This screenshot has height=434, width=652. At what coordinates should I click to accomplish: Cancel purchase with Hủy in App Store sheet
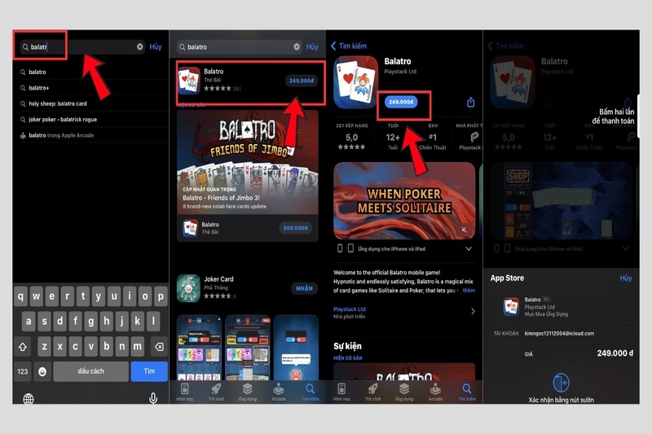[x=625, y=278]
